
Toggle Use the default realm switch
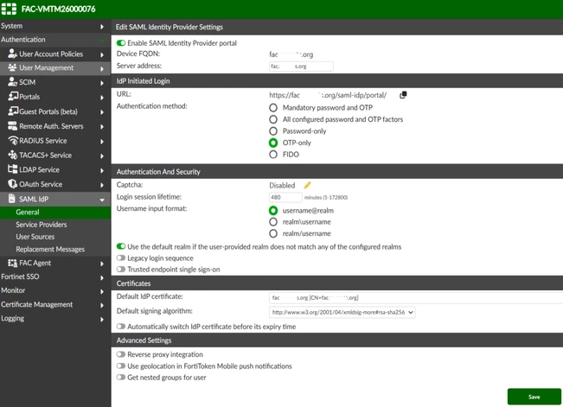pyautogui.click(x=121, y=246)
